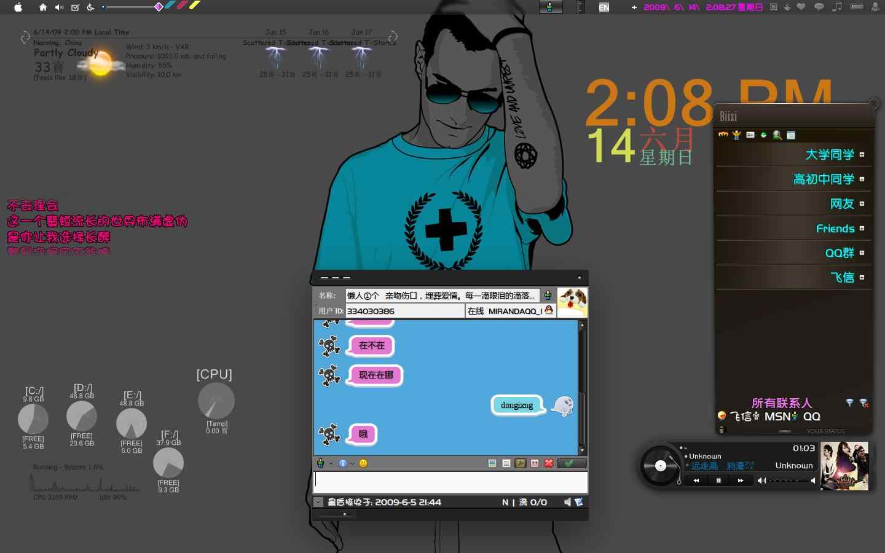Send message with green checkmark button

point(571,463)
